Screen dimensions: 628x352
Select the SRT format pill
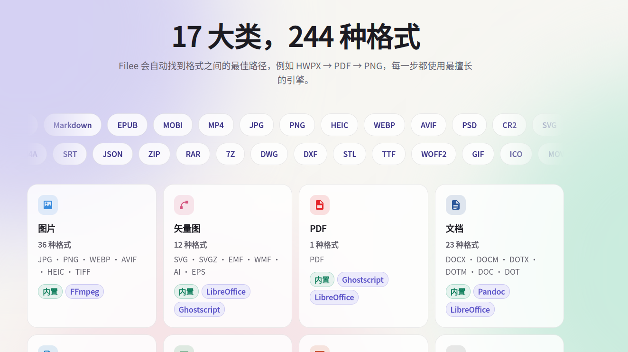70,154
